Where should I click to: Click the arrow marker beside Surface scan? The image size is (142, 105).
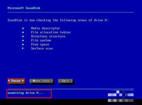coord(23,48)
